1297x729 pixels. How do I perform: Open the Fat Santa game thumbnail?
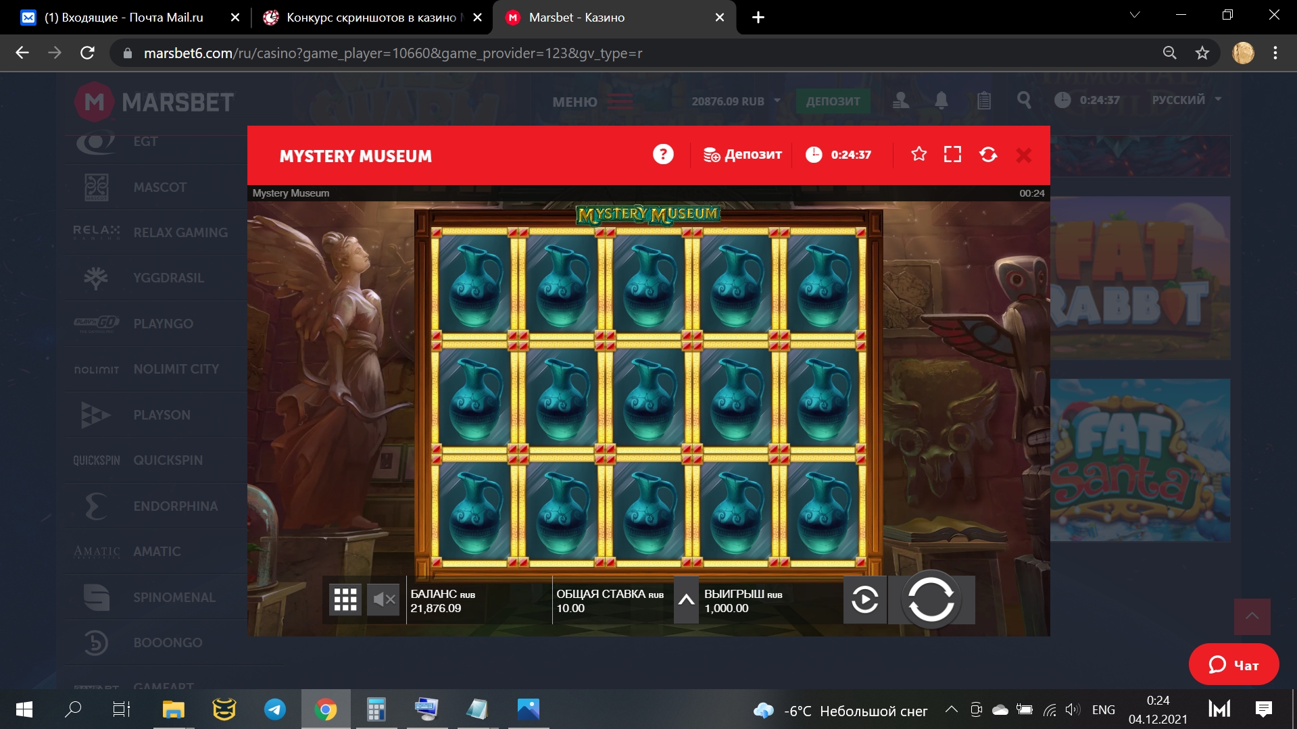[x=1140, y=460]
